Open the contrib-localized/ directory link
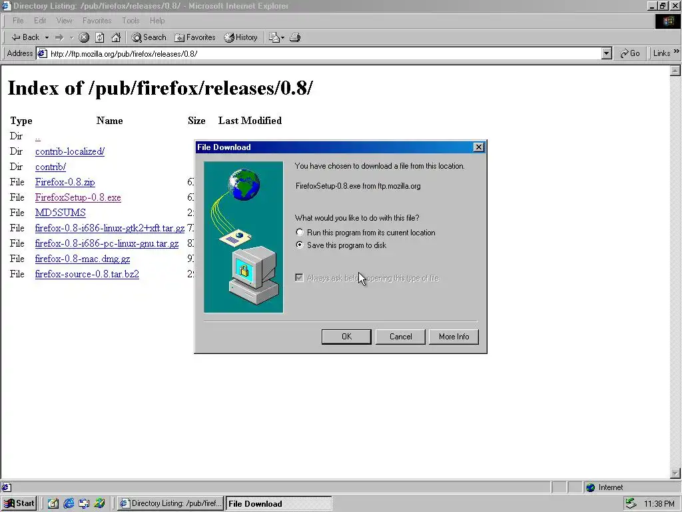Viewport: 682px width, 512px height. pos(69,151)
